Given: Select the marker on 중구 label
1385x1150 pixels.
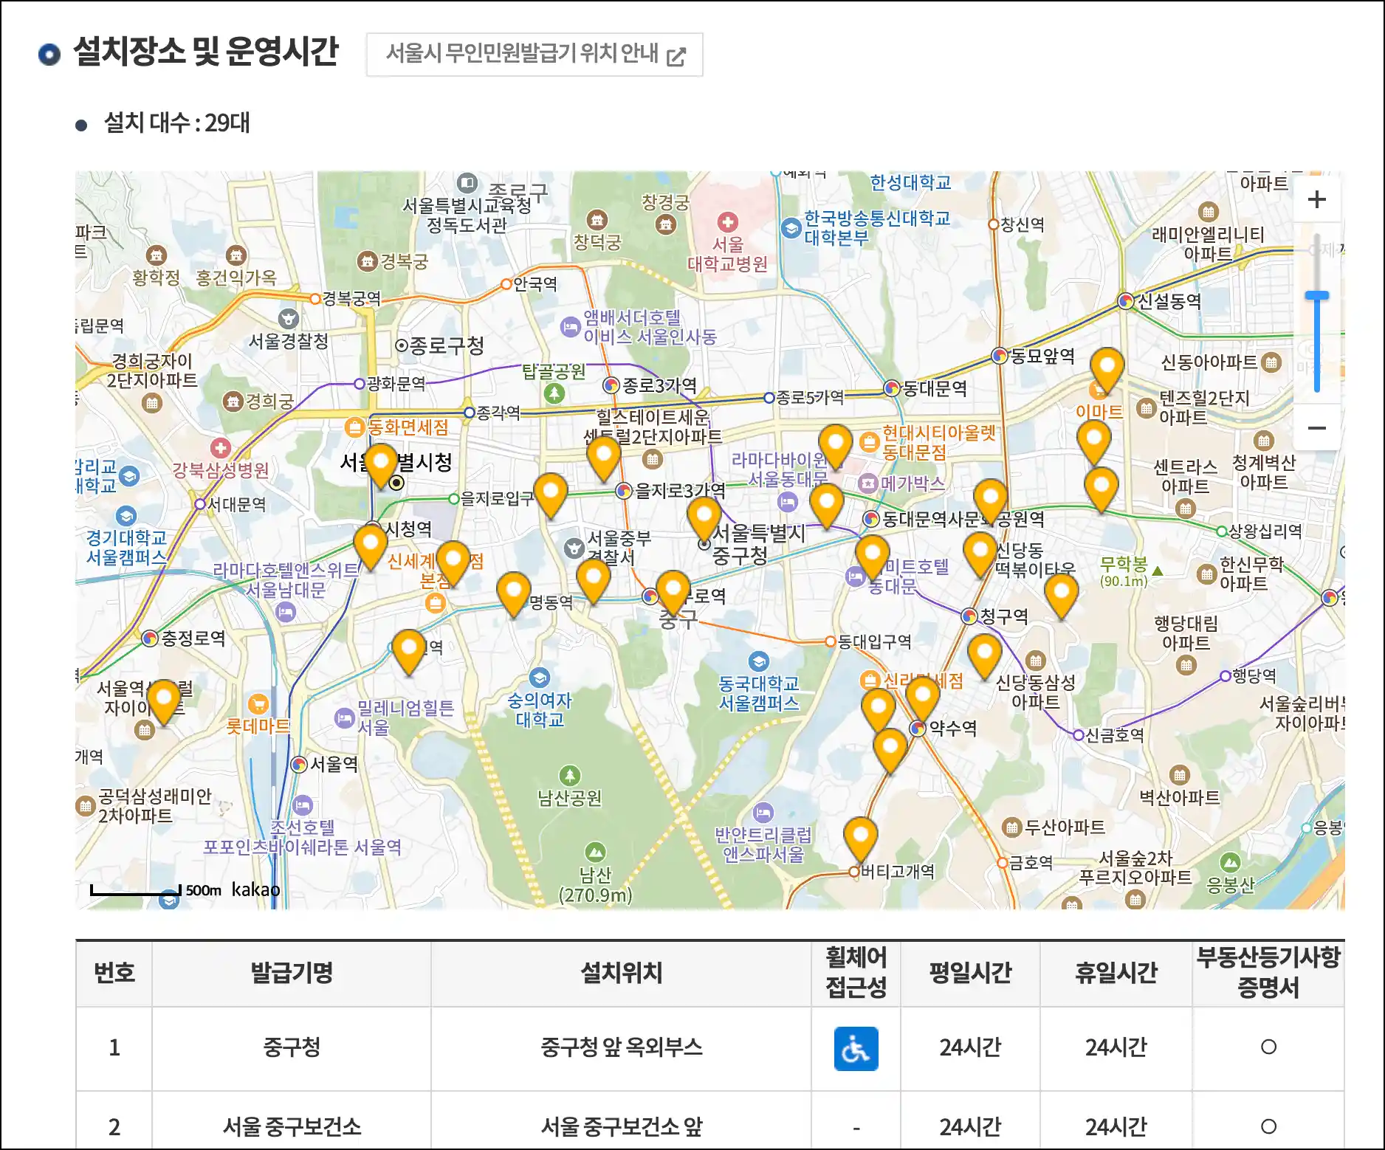Looking at the screenshot, I should [x=673, y=592].
